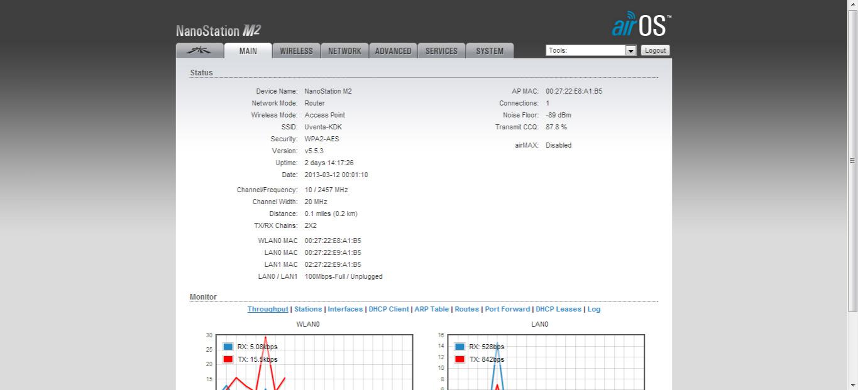This screenshot has height=390, width=858.
Task: Go to the ADVANCED tab
Action: pos(393,51)
